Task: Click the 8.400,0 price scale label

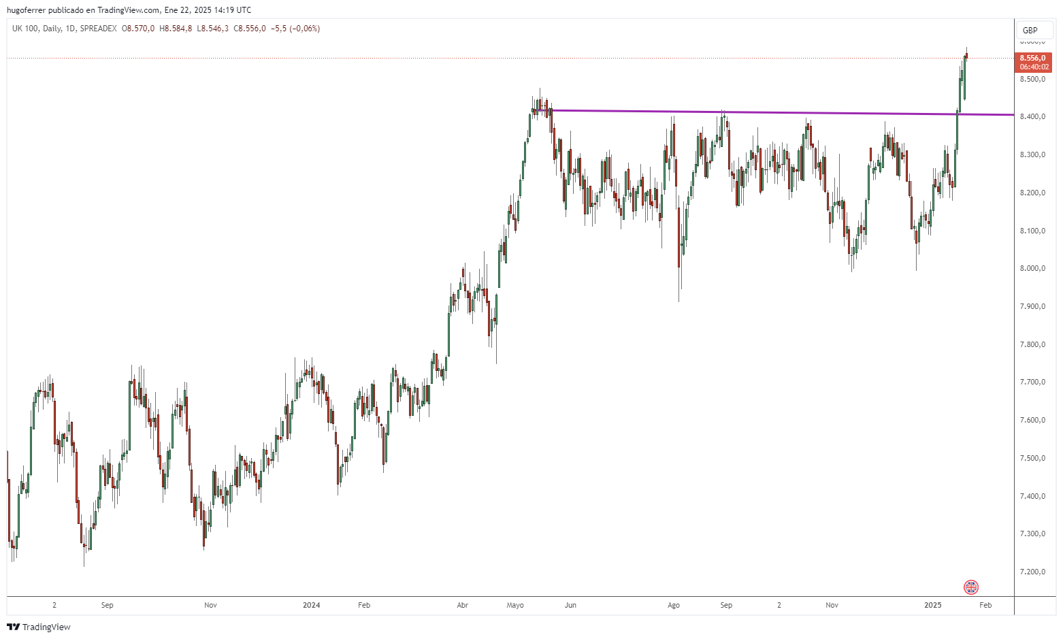Action: pyautogui.click(x=1032, y=117)
